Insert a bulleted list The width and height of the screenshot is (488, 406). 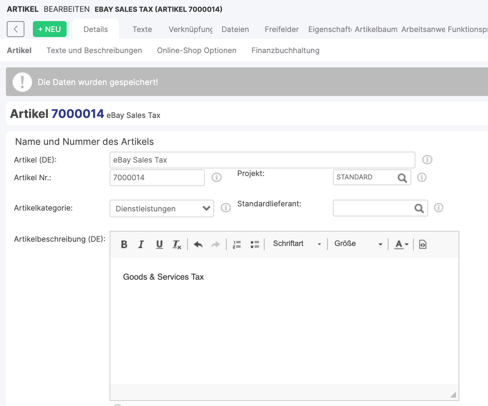tap(255, 244)
